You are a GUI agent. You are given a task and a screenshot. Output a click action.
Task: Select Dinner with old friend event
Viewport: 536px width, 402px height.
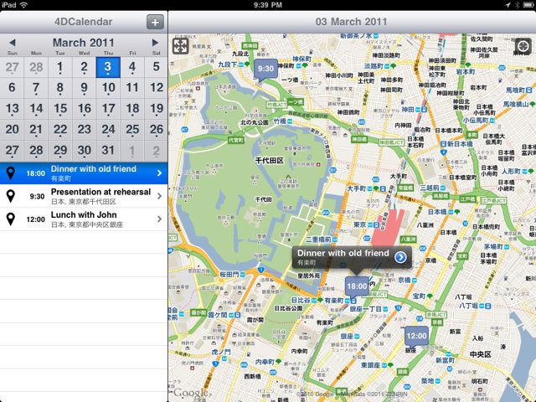(x=84, y=173)
